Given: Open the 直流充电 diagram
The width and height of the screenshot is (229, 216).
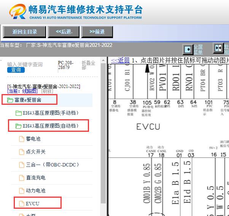Looking at the screenshot, I should pos(36,178).
